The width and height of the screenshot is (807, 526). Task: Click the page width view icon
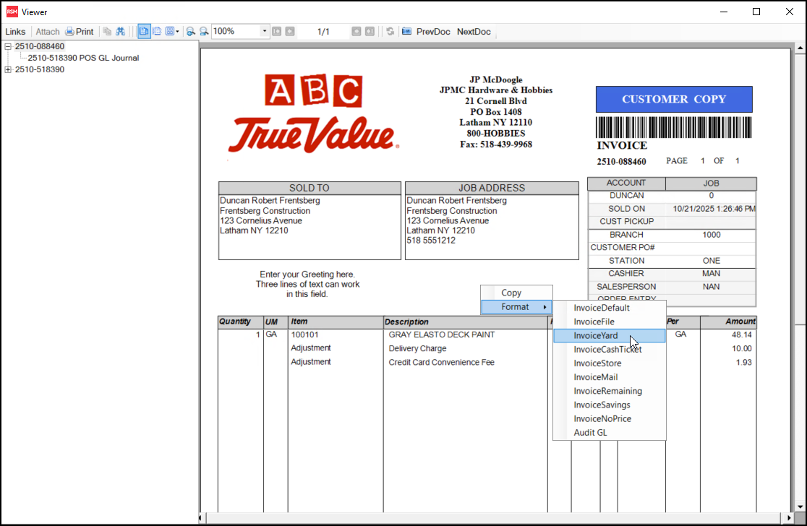[157, 32]
